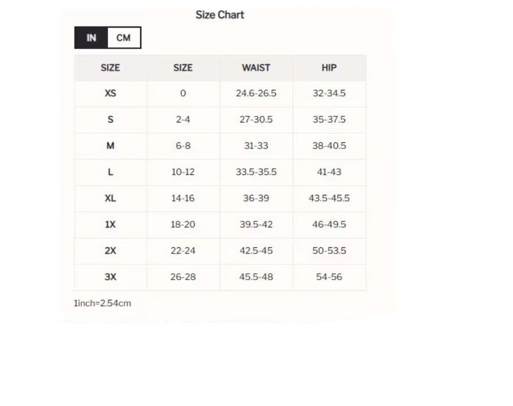Click the 43.5-45.5 hip cell
This screenshot has height=406, width=513.
[x=329, y=198]
